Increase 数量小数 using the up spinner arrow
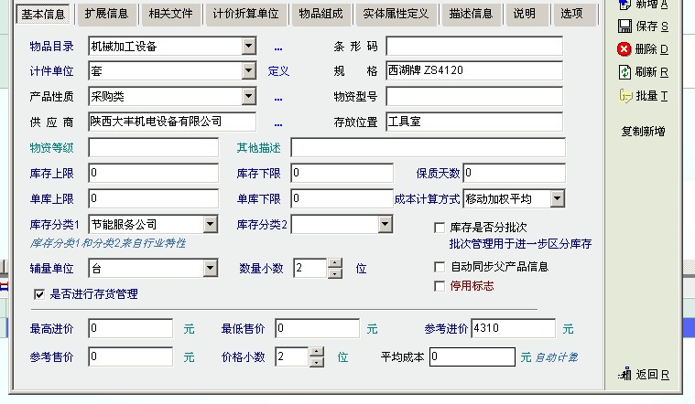Viewport: 695px width, 404px height. click(x=334, y=263)
